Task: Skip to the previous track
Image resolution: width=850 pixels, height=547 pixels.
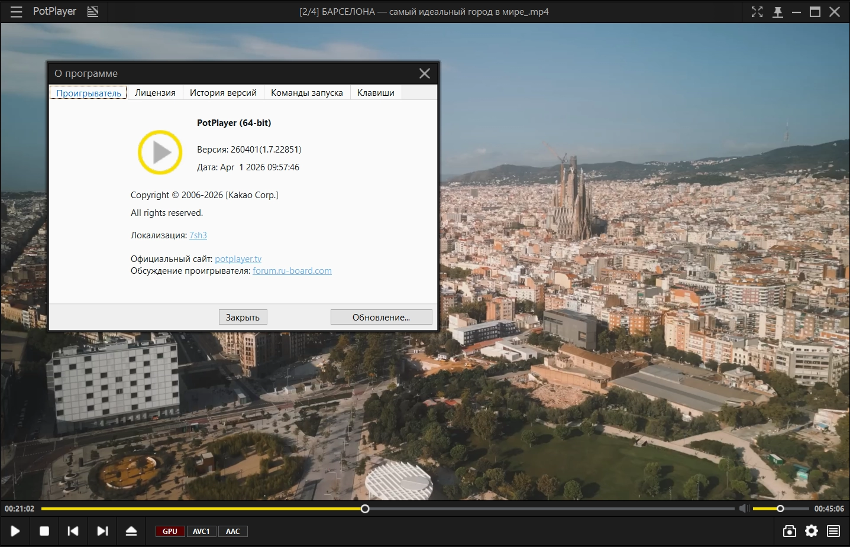Action: tap(73, 531)
